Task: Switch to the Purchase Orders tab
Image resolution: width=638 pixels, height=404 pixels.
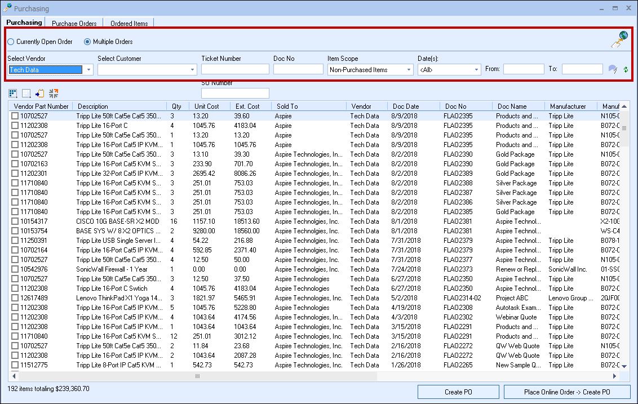Action: point(74,24)
